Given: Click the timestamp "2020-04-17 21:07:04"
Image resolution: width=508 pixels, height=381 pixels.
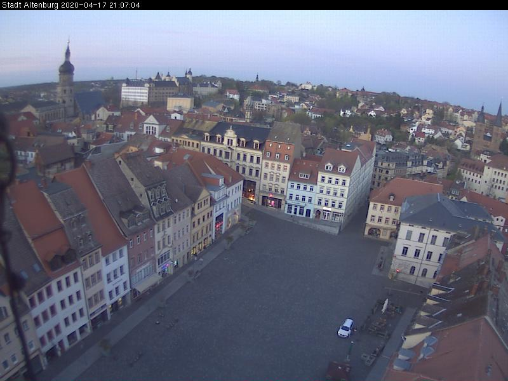Looking at the screenshot, I should [100, 5].
